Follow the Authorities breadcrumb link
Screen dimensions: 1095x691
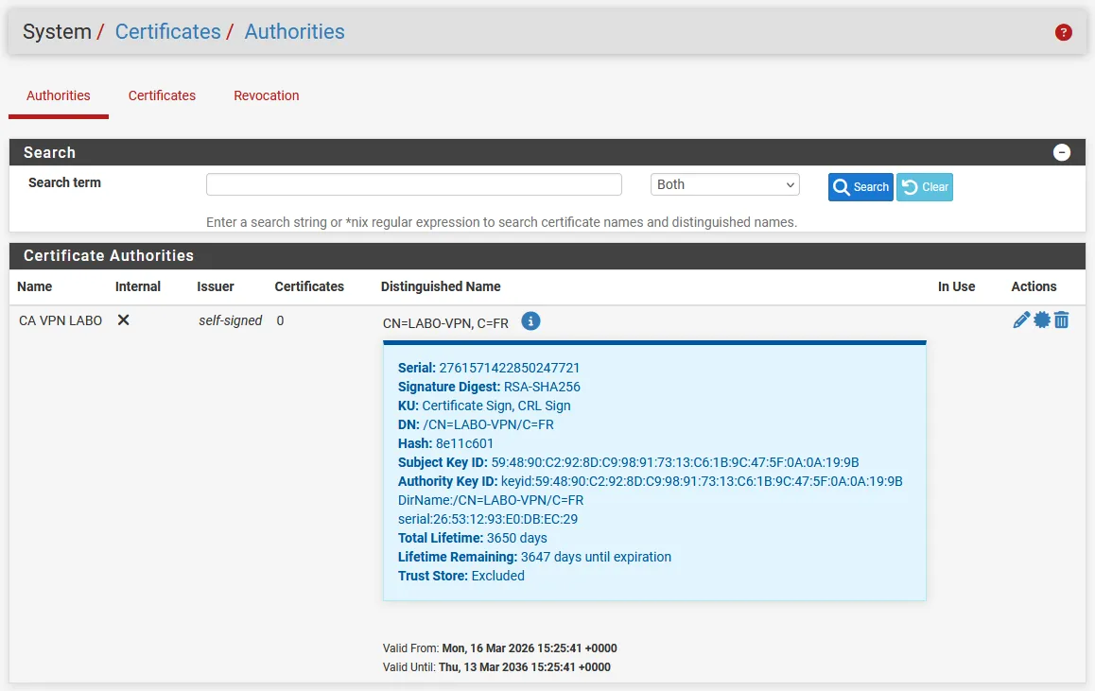[x=294, y=31]
